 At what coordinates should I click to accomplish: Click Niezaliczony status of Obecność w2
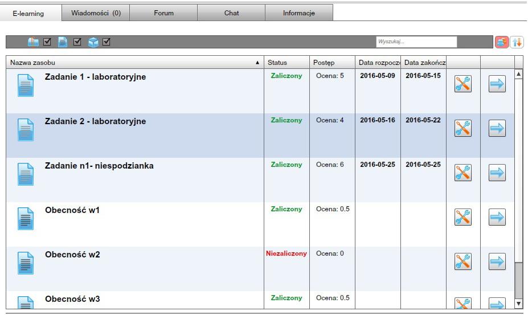[x=286, y=253]
